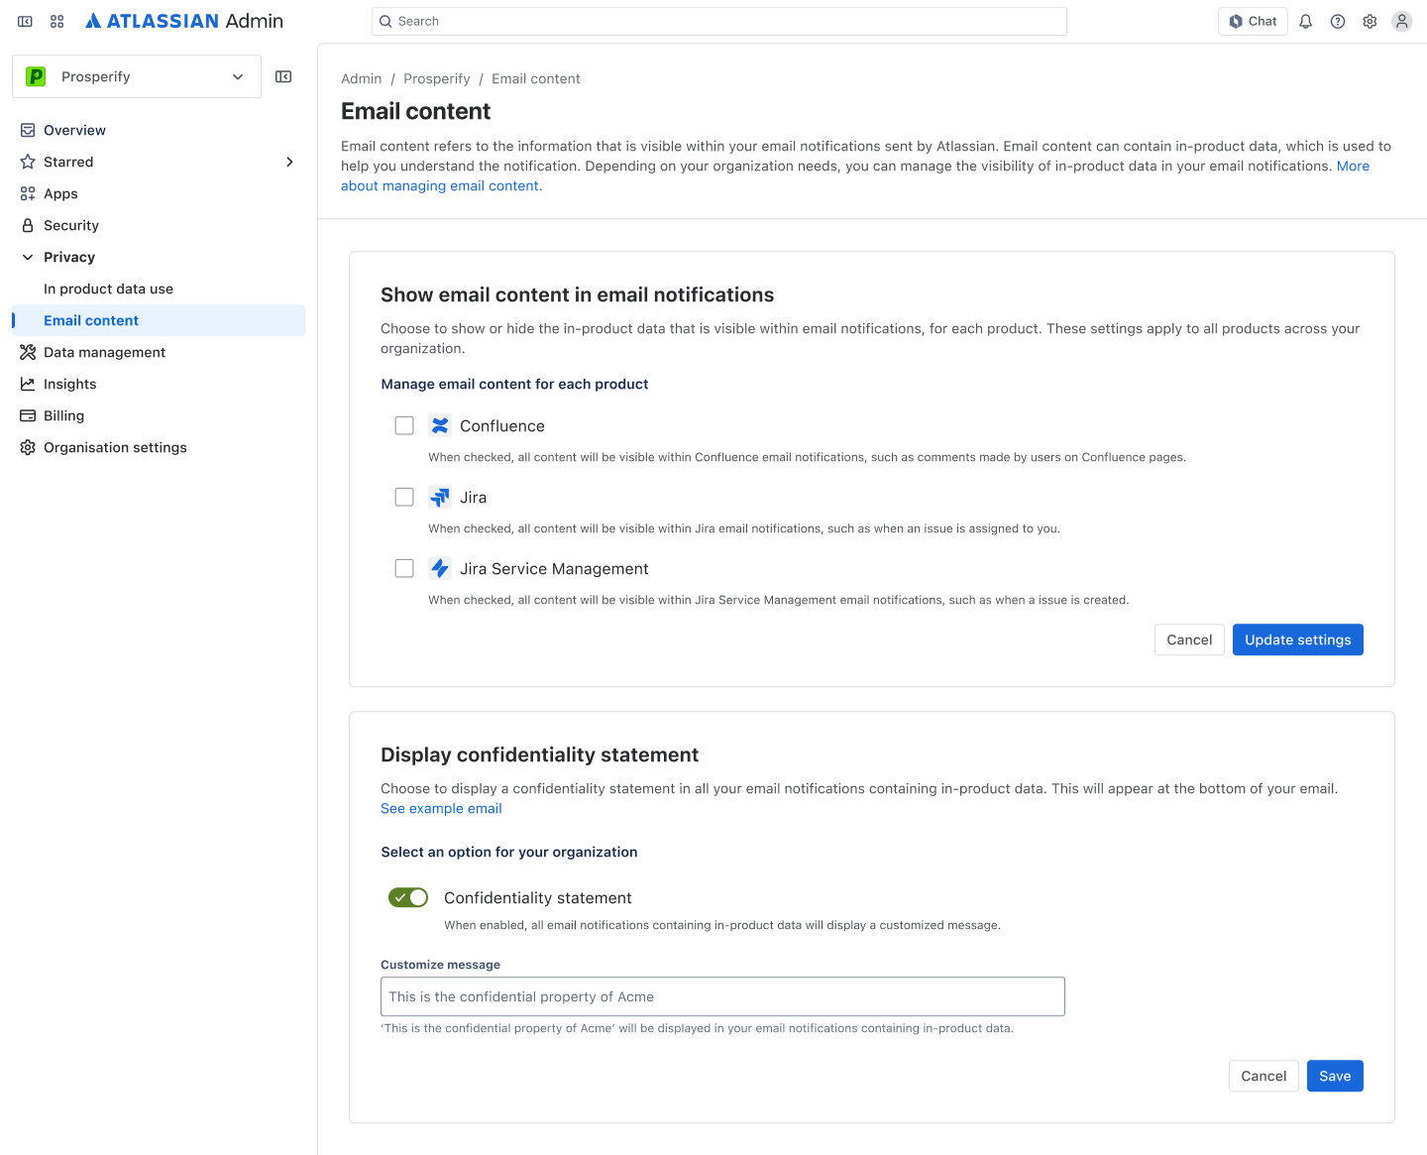Viewport: 1427px width, 1155px height.
Task: Click the Confidentiality statement label
Action: click(x=538, y=897)
